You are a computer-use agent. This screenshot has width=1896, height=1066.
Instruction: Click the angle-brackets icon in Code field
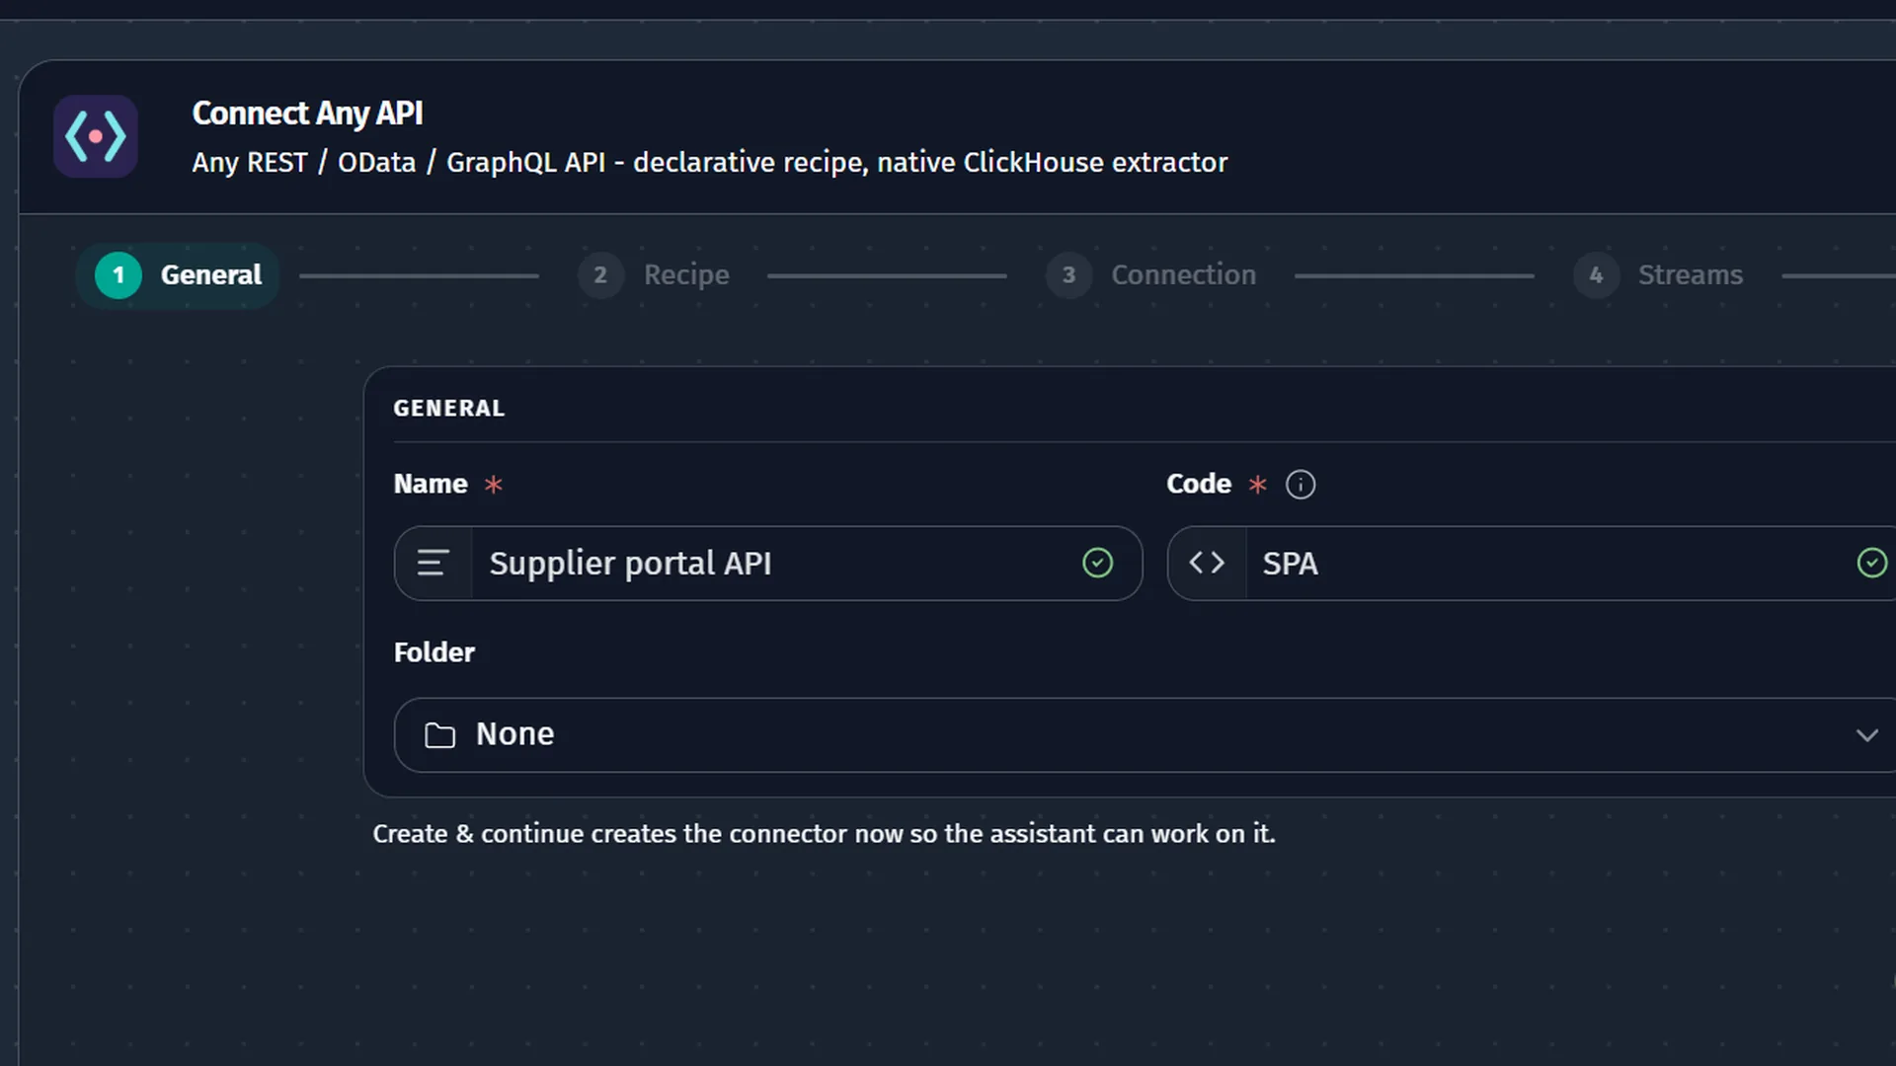coord(1207,564)
